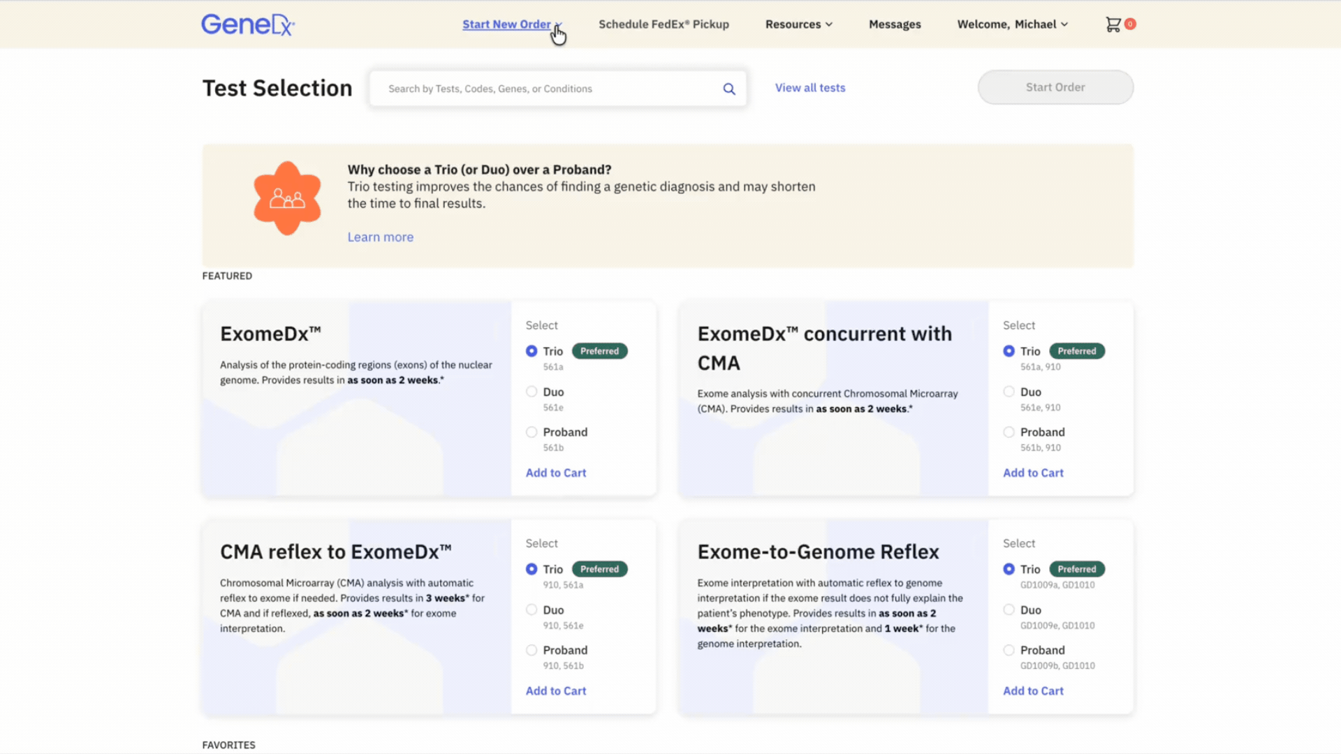Click the Exome-to-Genome Reflex title
This screenshot has height=754, width=1341.
(818, 552)
